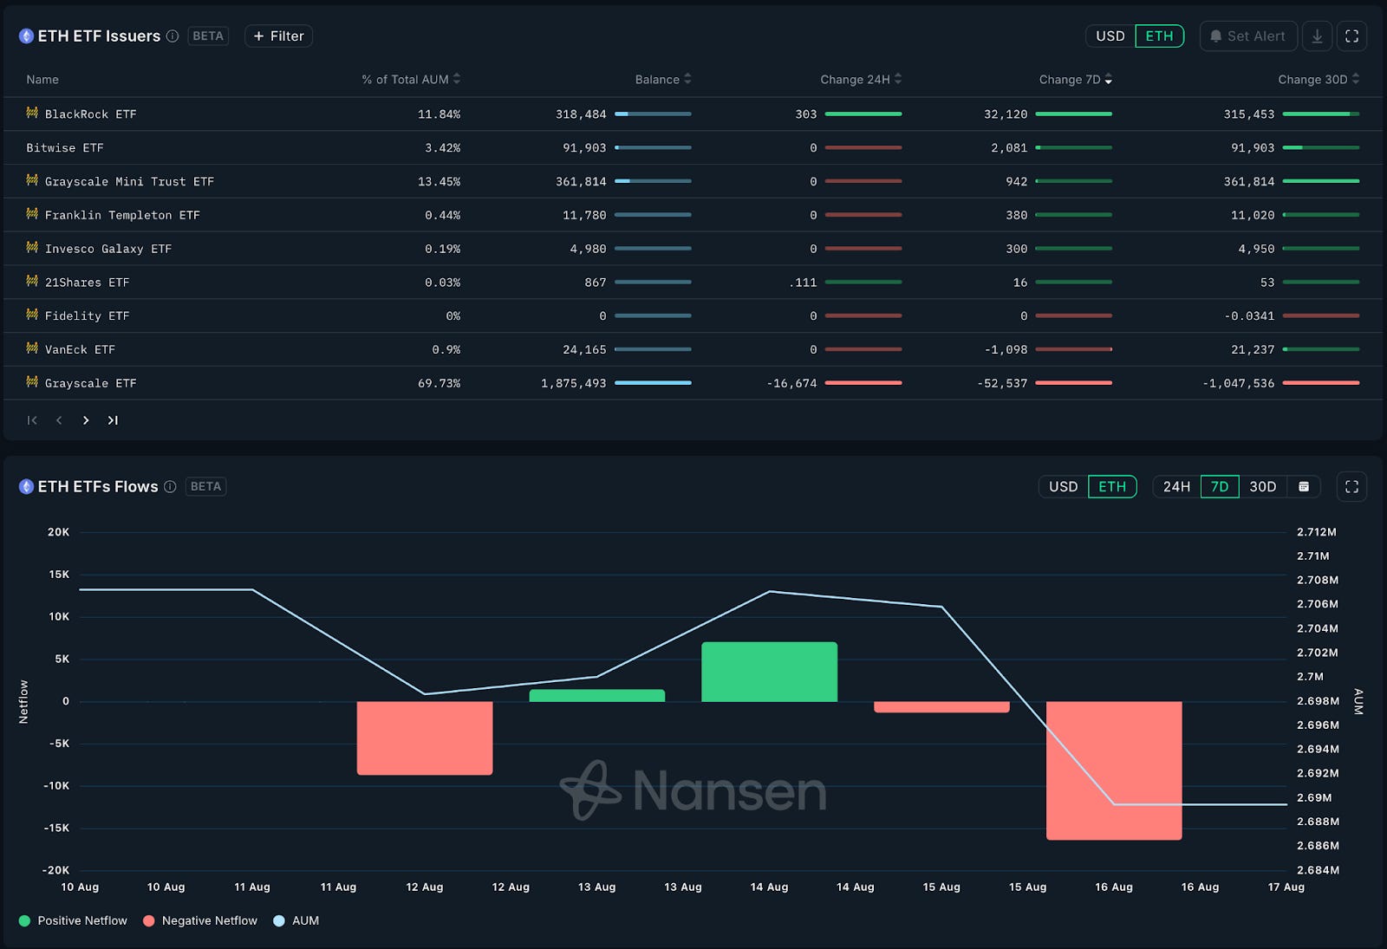Click Grayscale Mini Trust 13.45% value
Screen dimensions: 1387x949
click(440, 182)
